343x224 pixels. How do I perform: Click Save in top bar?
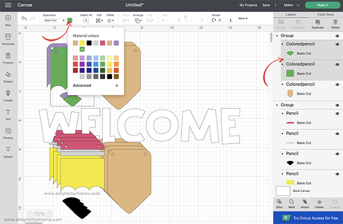(266, 5)
